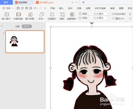Image resolution: width=133 pixels, height=109 pixels.
Task: Click the rotate icon below it at ribbon right edge
Action: pos(130,18)
